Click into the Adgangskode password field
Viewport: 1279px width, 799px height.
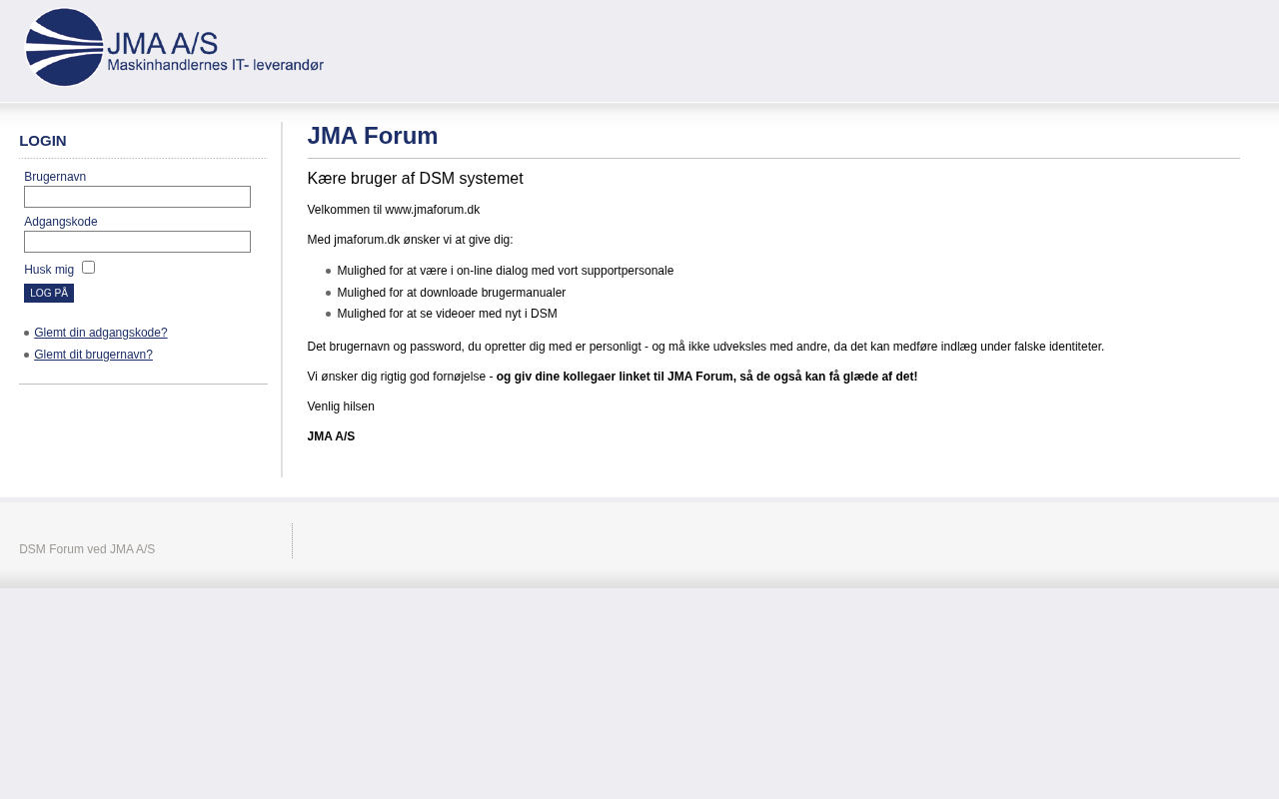[137, 242]
